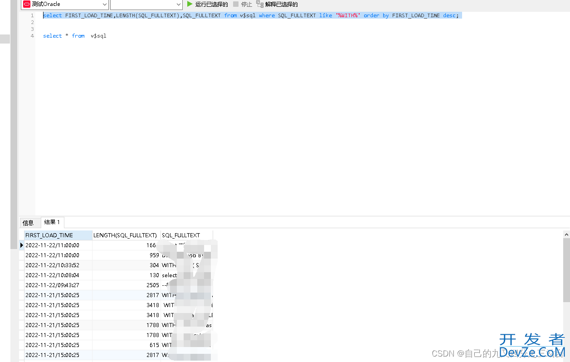Click the 停止 button label
This screenshot has width=570, height=362.
point(247,4)
